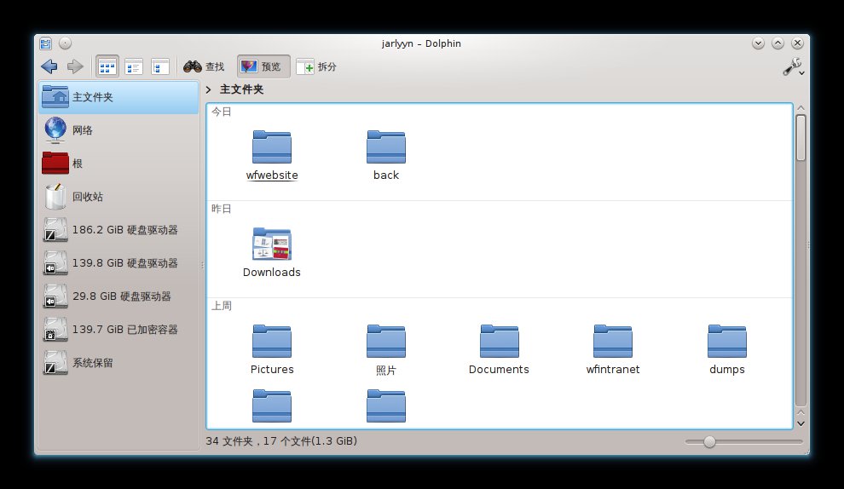This screenshot has height=489, width=844.
Task: Select the wfwebsite folder
Action: [x=272, y=155]
